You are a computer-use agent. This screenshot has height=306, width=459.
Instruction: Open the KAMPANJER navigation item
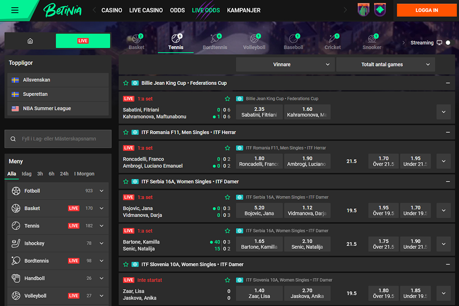[x=244, y=10]
